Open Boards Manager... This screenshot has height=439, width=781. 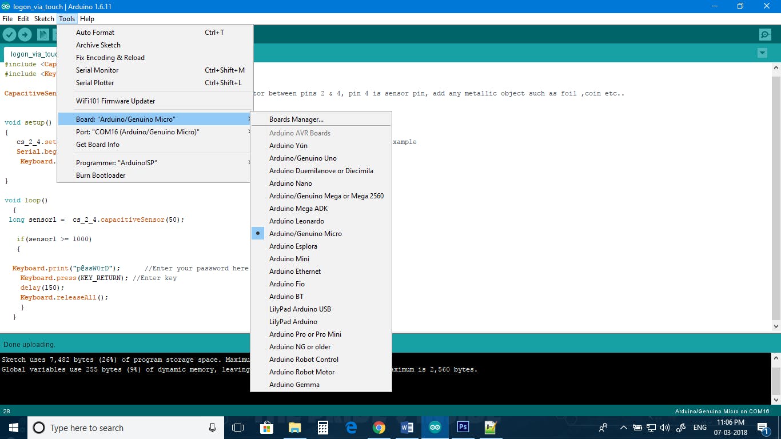[x=321, y=119]
